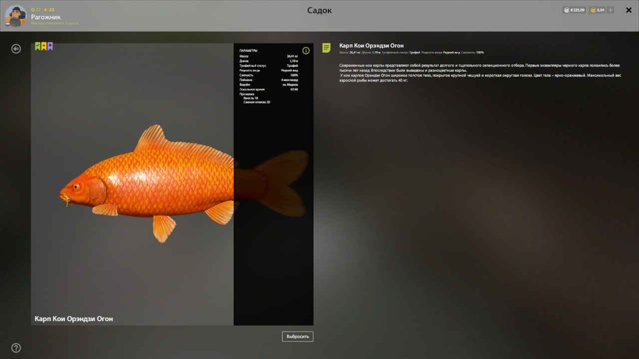The height and width of the screenshot is (359, 639).
Task: Click the purple rare species ribbon badge
Action: (50, 46)
